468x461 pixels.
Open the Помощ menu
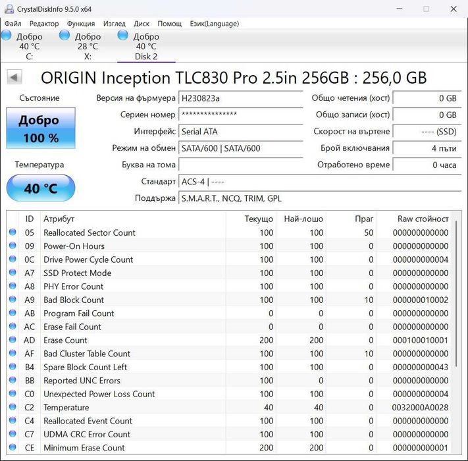[x=170, y=24]
